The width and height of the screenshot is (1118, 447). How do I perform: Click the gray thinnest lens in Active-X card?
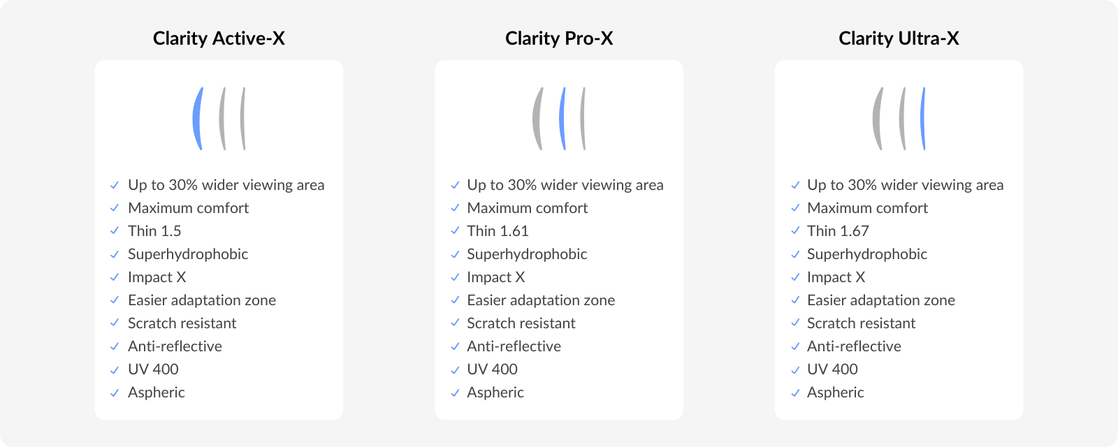243,119
